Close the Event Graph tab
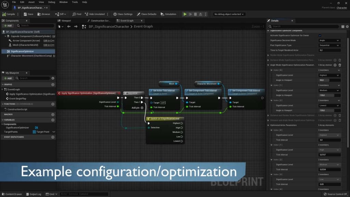Image resolution: width=350 pixels, height=197 pixels. [x=142, y=21]
